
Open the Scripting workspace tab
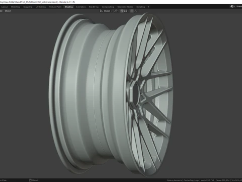coord(141,7)
